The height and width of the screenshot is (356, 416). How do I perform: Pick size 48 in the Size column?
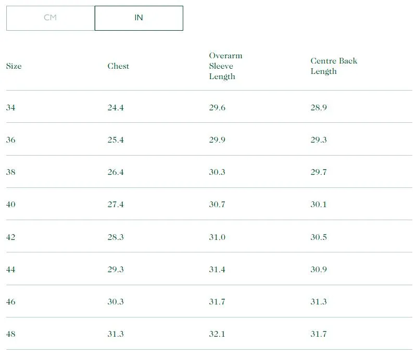11,334
